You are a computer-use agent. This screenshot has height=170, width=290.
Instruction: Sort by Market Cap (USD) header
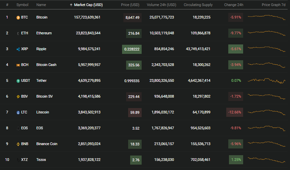[88, 5]
